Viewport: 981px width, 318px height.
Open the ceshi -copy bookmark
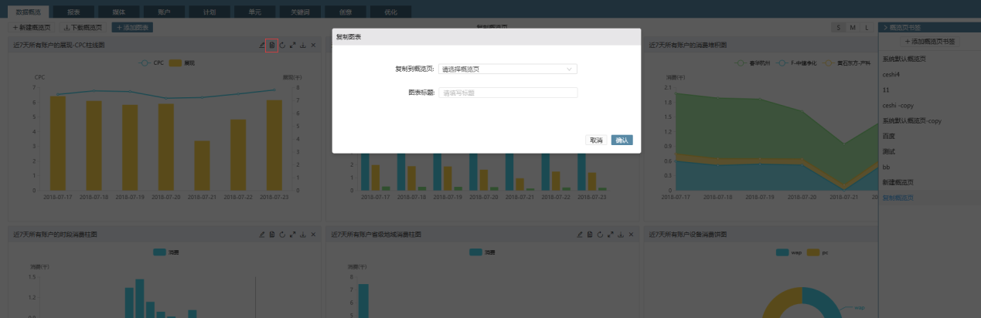899,105
